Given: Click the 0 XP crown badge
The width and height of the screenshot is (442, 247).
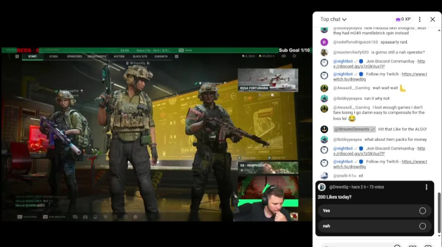Looking at the screenshot, I should tap(403, 20).
